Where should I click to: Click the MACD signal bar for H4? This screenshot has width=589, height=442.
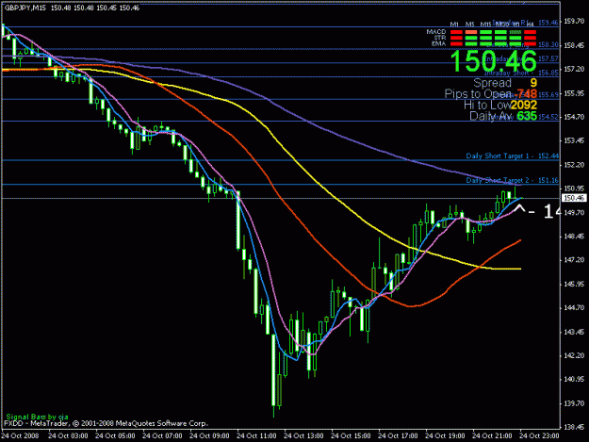click(x=530, y=32)
